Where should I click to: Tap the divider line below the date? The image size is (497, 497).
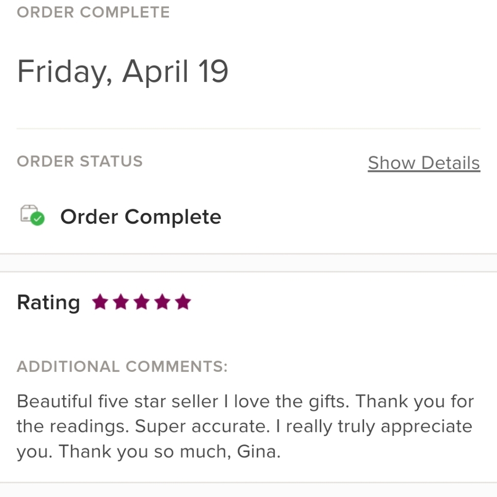[x=248, y=129]
